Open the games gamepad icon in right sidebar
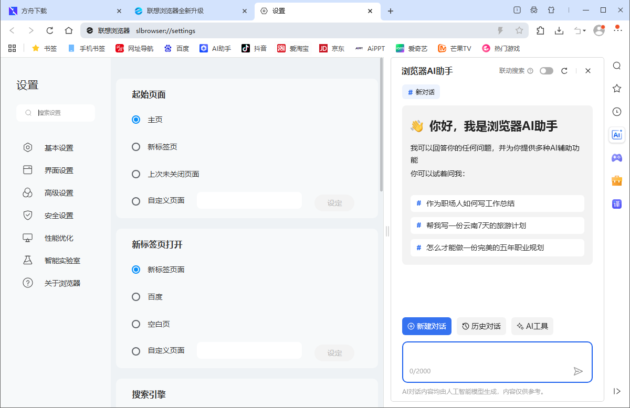This screenshot has width=630, height=408. click(616, 158)
